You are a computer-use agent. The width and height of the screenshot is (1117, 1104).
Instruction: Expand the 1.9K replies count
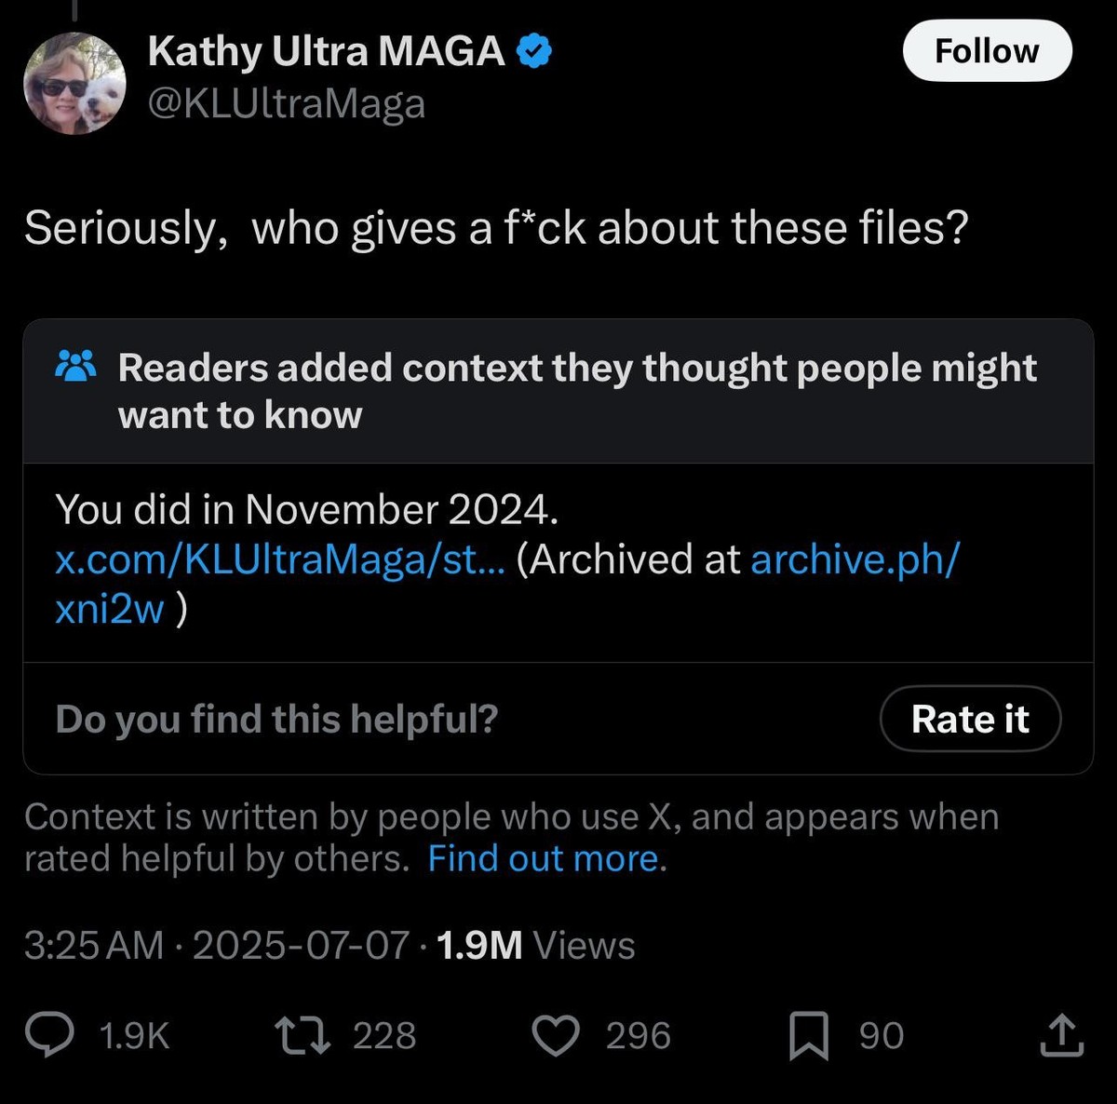[x=132, y=1034]
